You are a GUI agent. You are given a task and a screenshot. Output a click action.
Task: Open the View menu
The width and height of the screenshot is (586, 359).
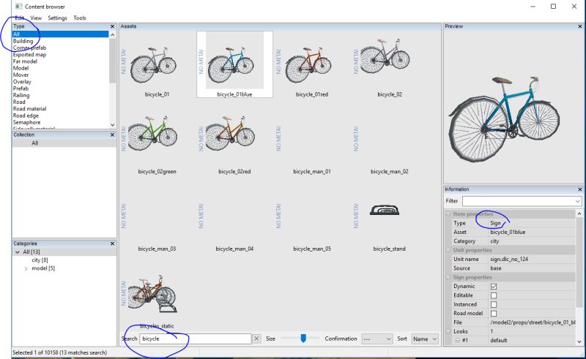[36, 18]
